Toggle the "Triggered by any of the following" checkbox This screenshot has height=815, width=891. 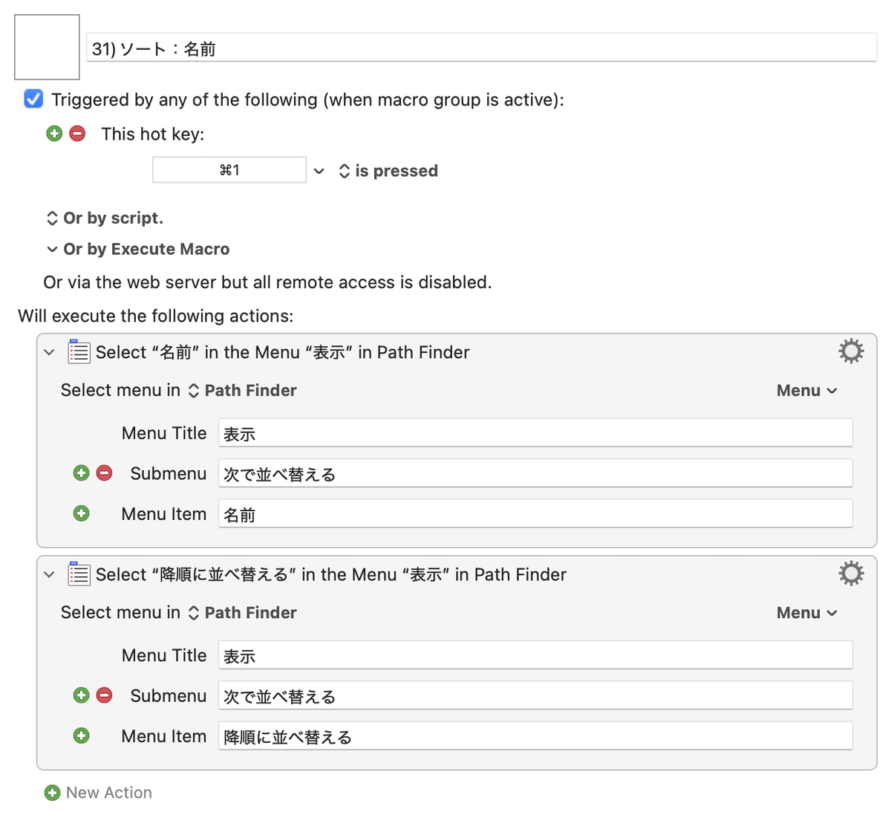[33, 98]
